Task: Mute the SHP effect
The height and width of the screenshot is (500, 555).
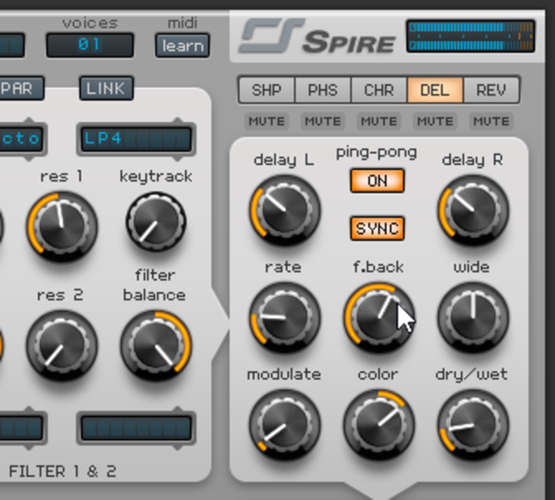Action: pos(266,121)
